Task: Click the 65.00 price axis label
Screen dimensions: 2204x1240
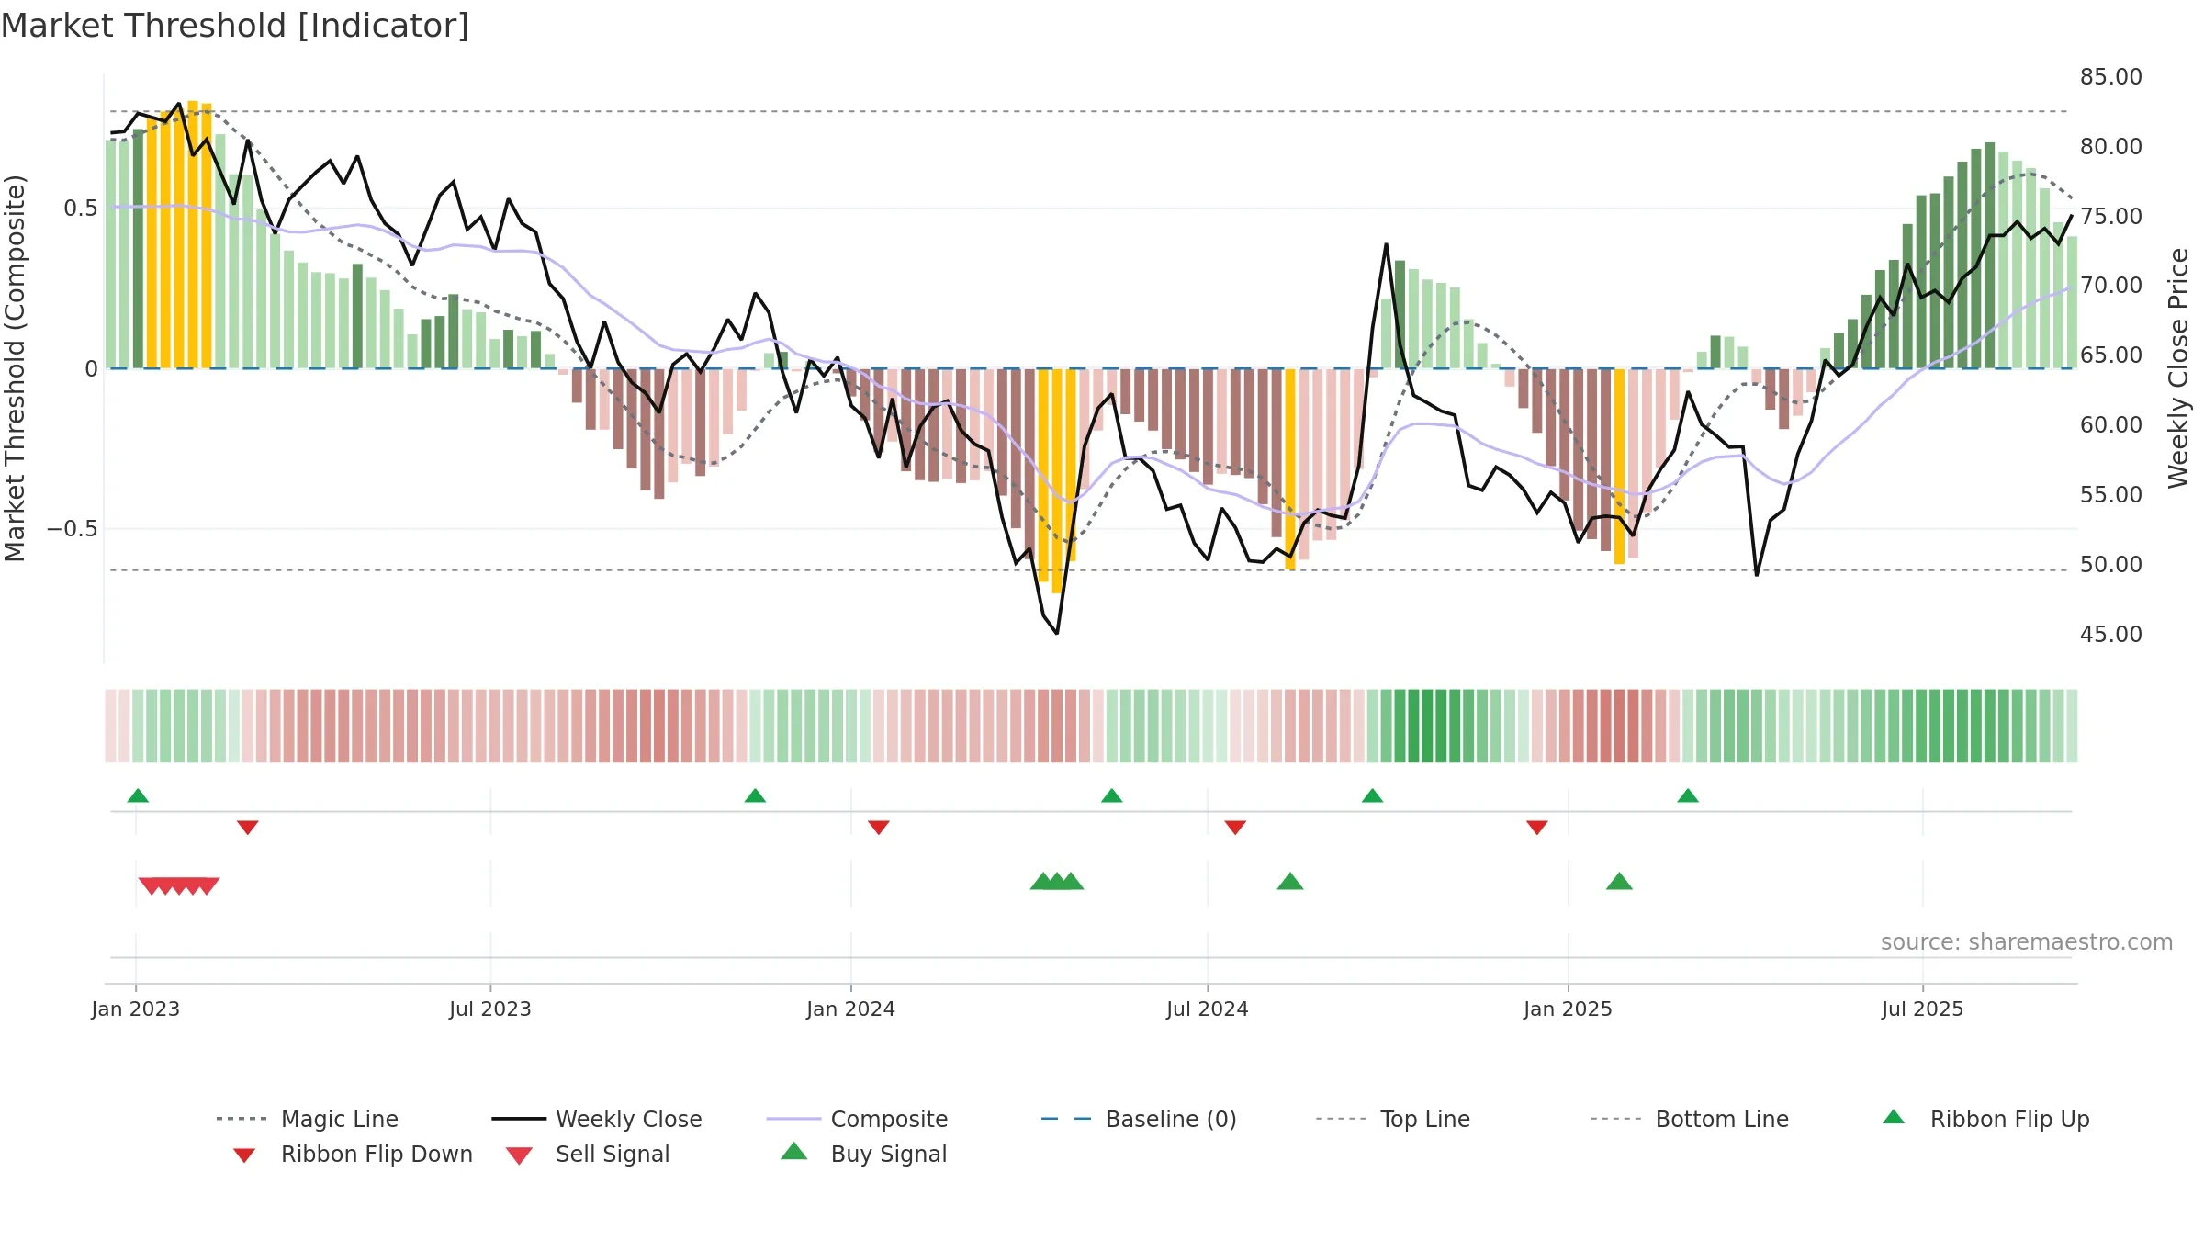Action: 2111,355
